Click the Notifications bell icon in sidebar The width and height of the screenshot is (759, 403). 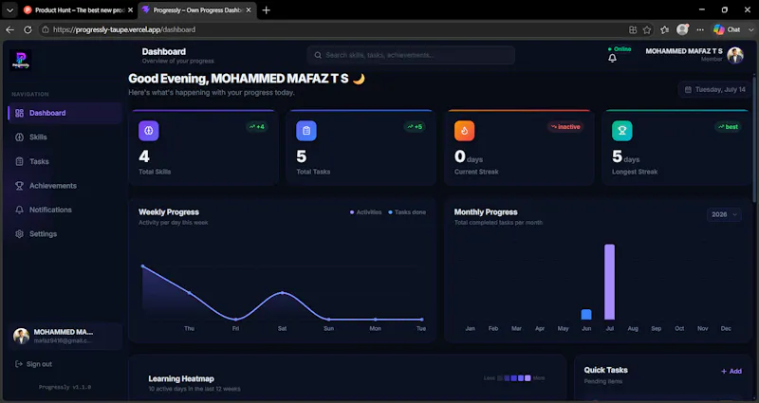coord(19,210)
